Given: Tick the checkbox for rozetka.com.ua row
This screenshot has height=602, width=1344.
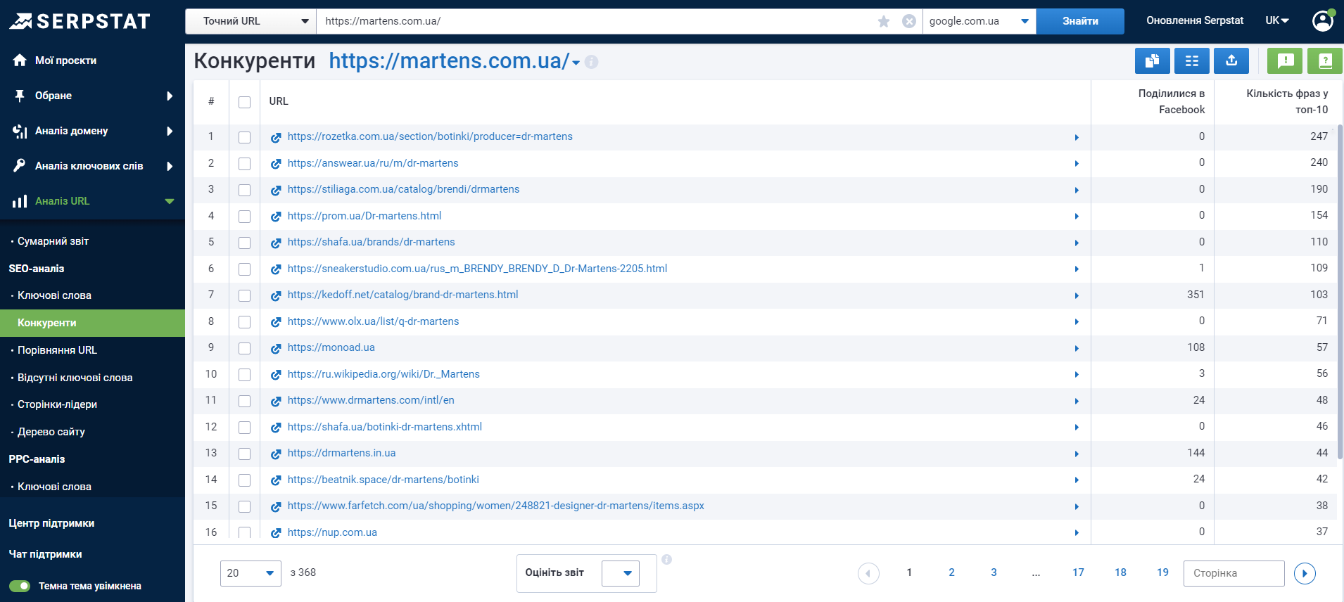Looking at the screenshot, I should [x=244, y=137].
